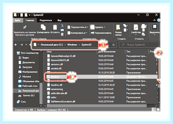Viewport: 173px width, 124px height.
Task: Open Изображения in the navigation pane
Action: point(28,72)
